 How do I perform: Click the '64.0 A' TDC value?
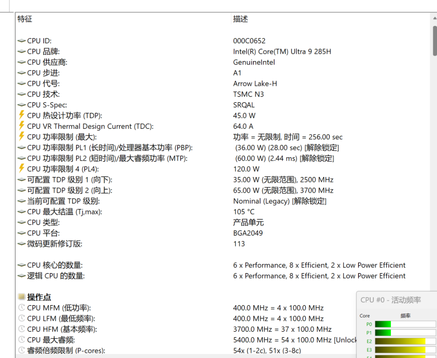coord(243,126)
